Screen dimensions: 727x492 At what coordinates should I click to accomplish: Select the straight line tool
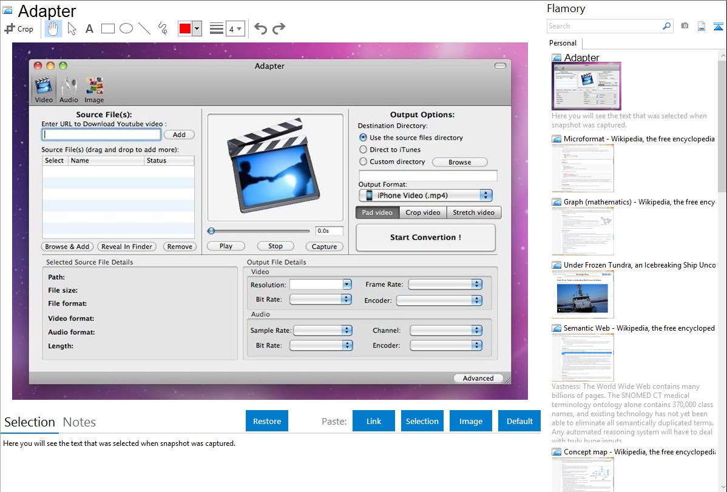[144, 29]
